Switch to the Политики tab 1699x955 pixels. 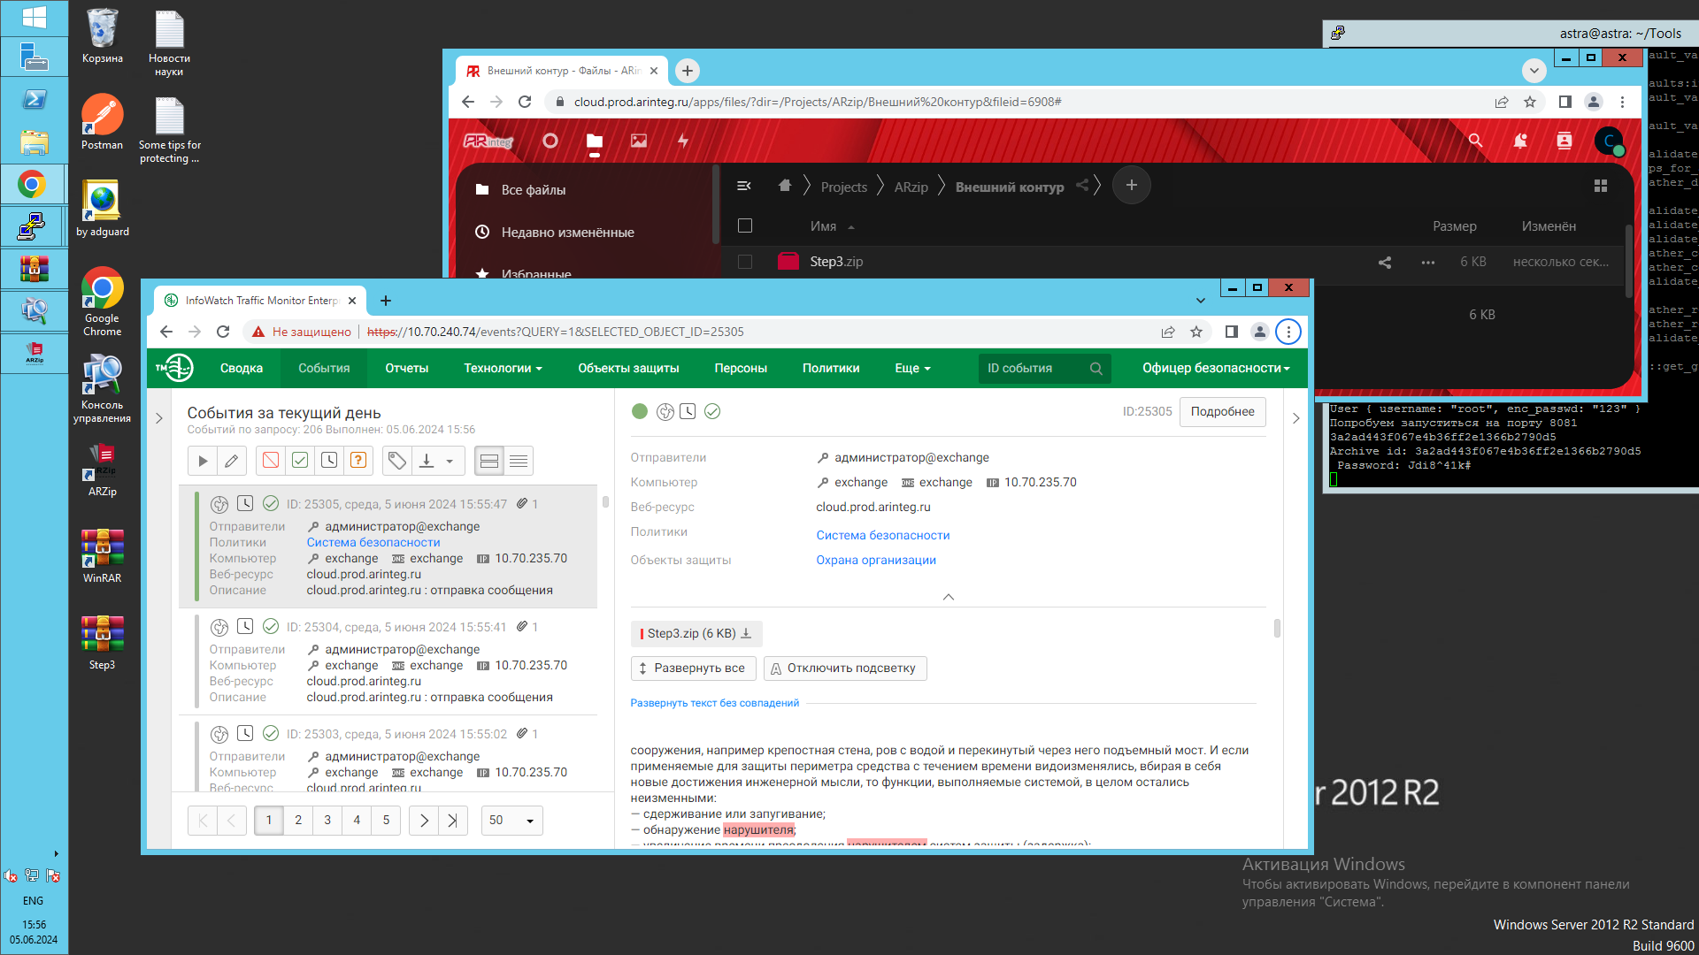tap(830, 369)
